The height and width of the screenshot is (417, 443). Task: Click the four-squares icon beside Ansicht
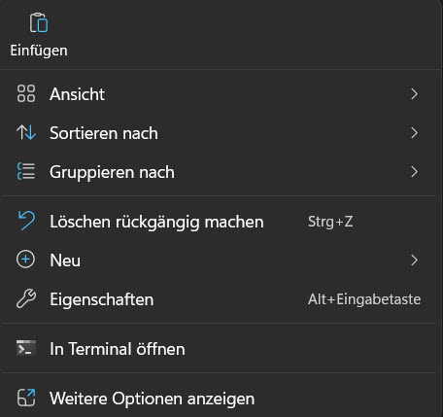point(26,93)
